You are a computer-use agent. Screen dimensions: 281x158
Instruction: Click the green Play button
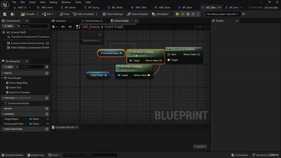click(177, 14)
